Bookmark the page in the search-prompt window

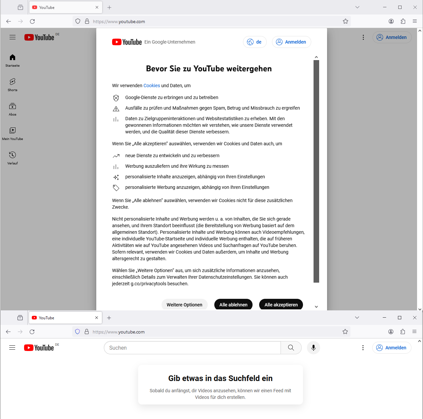pos(345,332)
